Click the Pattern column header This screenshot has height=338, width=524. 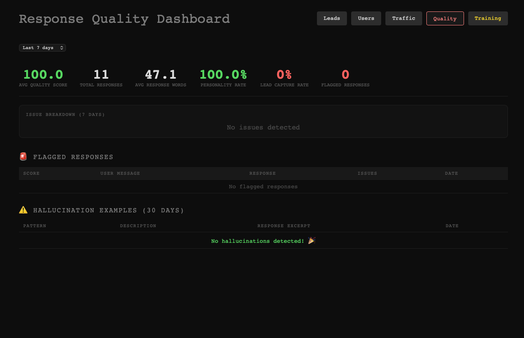click(35, 226)
